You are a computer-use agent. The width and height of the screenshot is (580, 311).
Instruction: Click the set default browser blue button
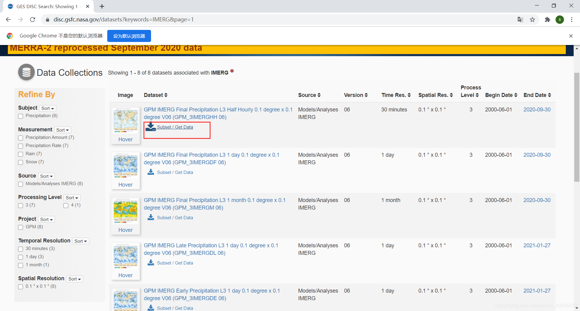point(129,36)
